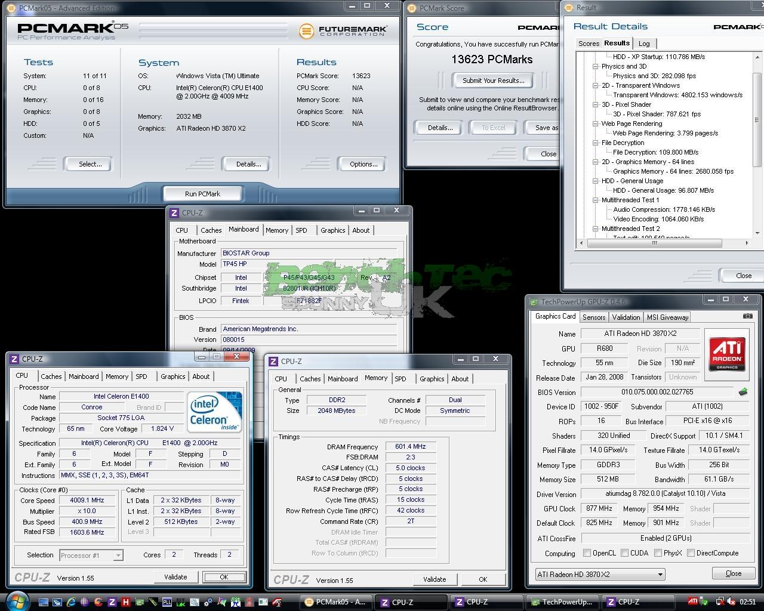Click Show Desktop in Quick Launch
Screen dimensions: 764x611
[44, 602]
